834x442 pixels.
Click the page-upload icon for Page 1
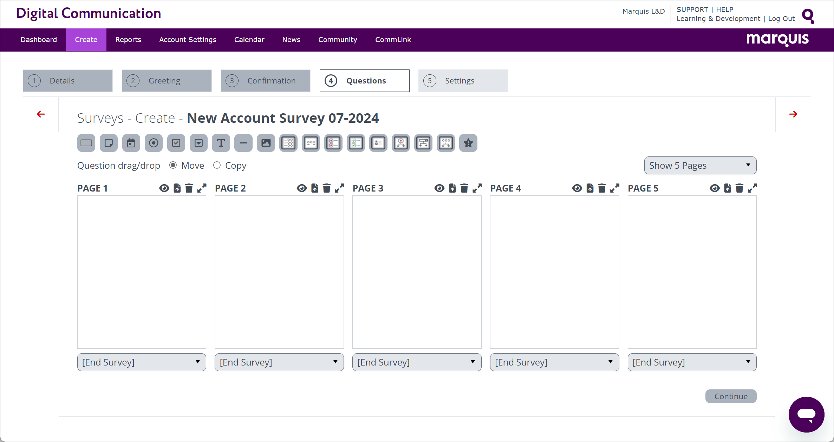coord(177,188)
